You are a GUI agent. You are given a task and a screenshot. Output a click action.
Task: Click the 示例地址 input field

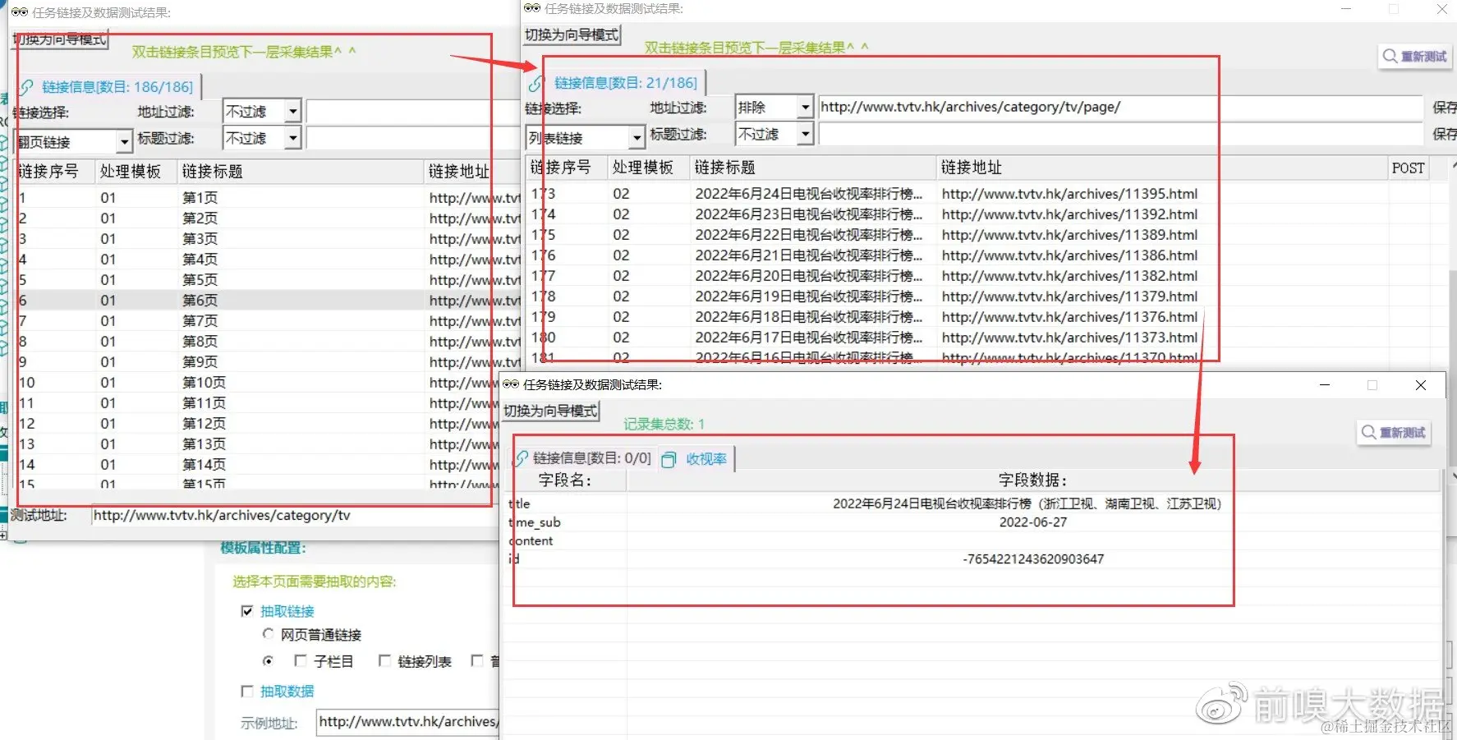(407, 722)
